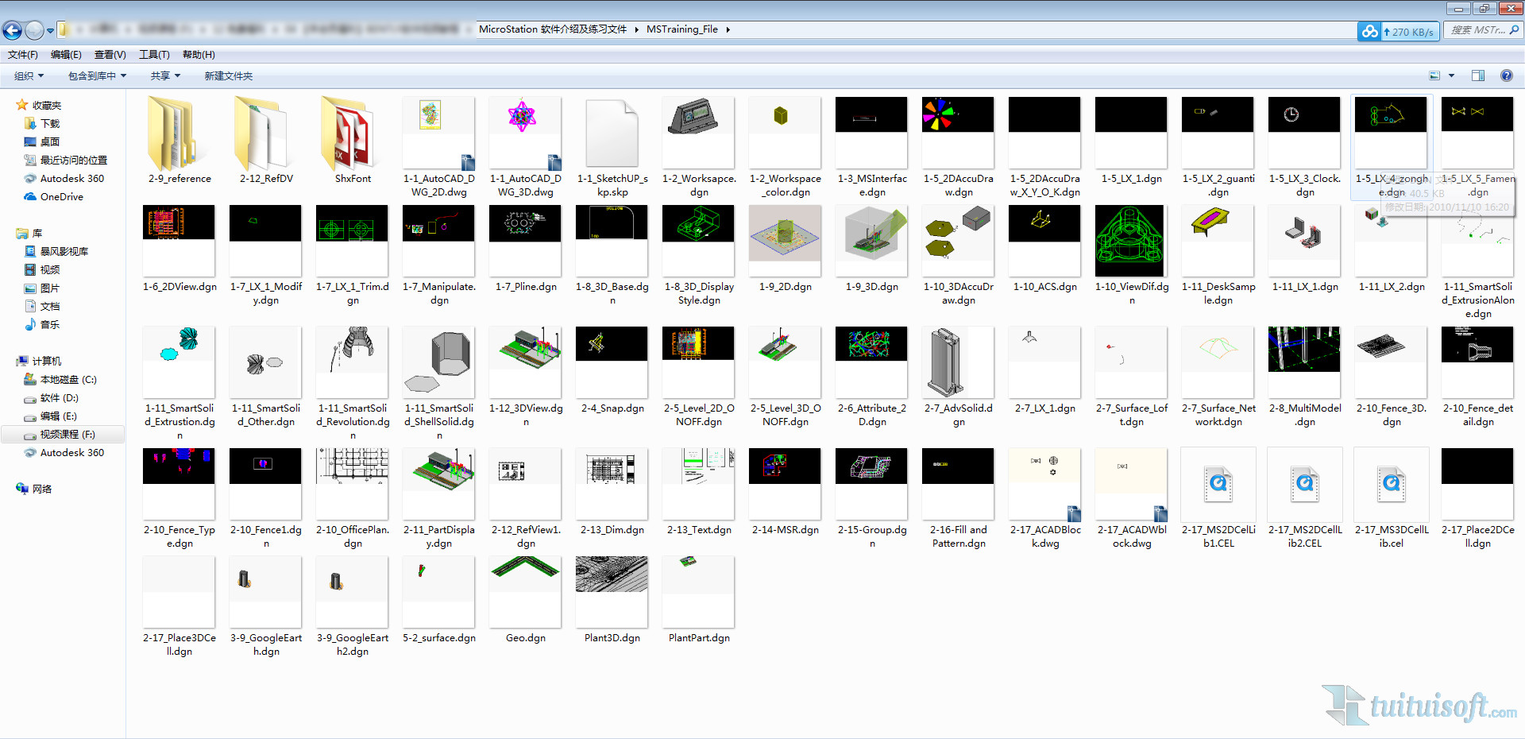Open the 共享 dropdown menu
1525x739 pixels.
[165, 75]
